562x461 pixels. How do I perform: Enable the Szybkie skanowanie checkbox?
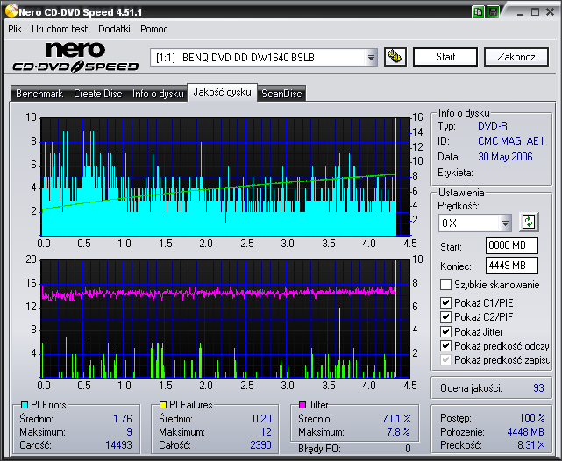[x=445, y=285]
